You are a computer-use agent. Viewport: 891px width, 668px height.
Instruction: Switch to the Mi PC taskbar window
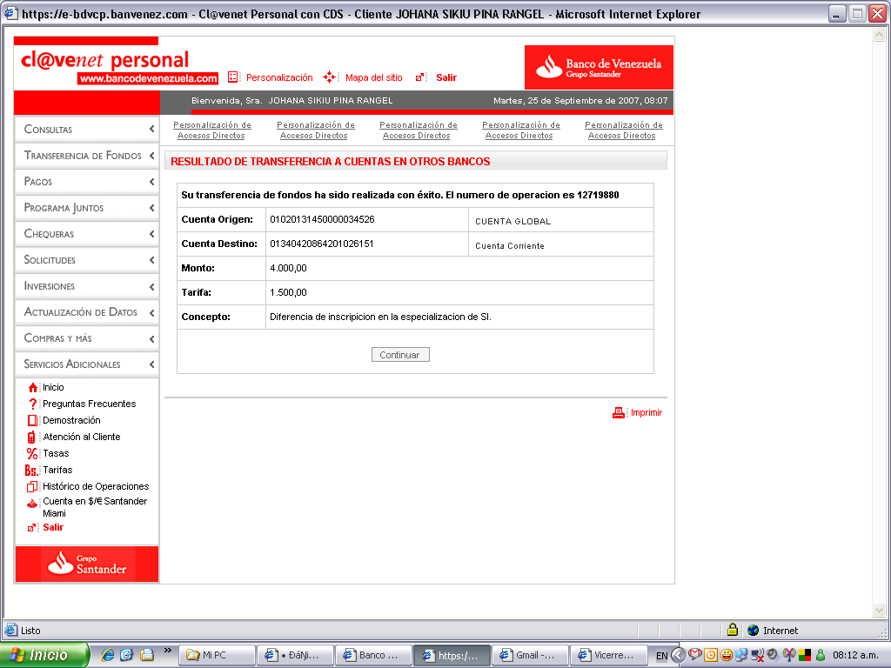tap(217, 655)
